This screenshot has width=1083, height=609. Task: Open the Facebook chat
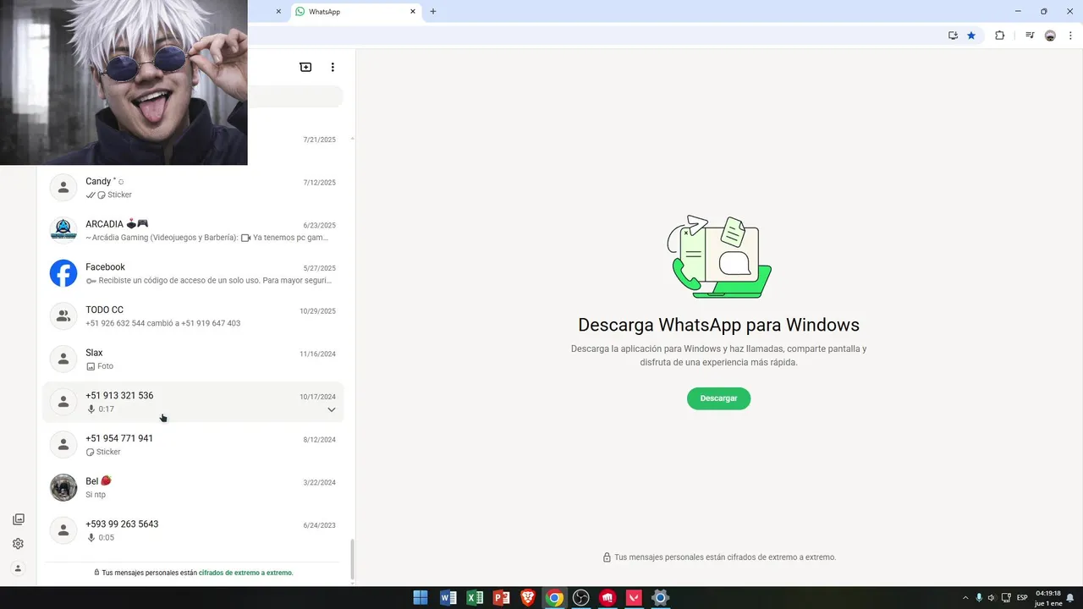[193, 273]
